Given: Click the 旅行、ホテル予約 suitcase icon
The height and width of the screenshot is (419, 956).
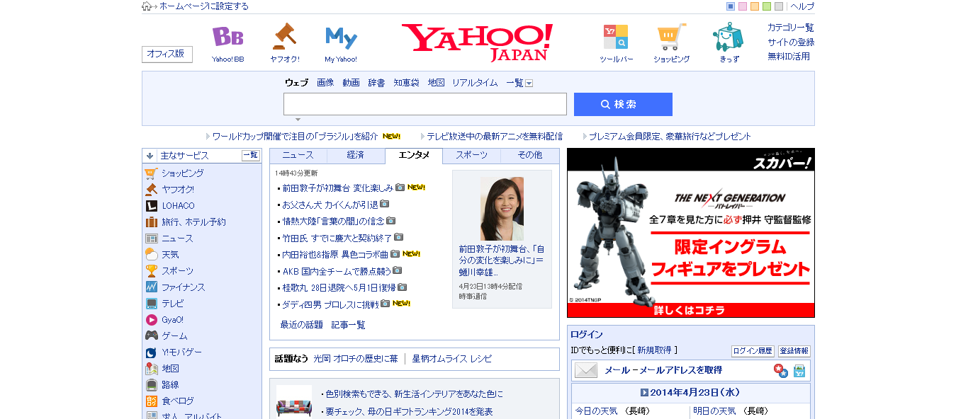Looking at the screenshot, I should (151, 222).
